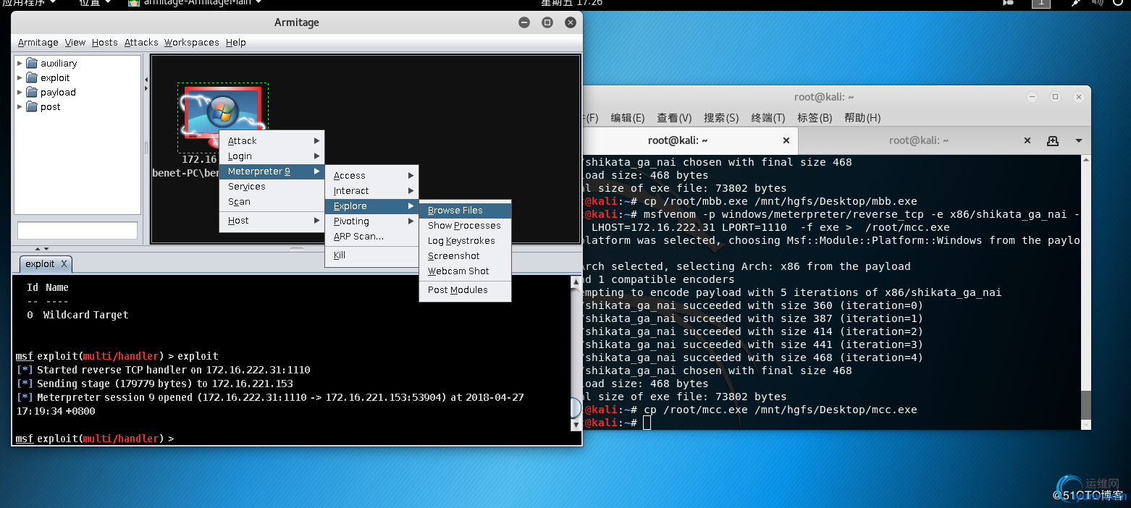
Task: Choose Show Processes
Action: pos(465,225)
